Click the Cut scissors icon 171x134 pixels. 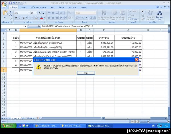(11, 12)
